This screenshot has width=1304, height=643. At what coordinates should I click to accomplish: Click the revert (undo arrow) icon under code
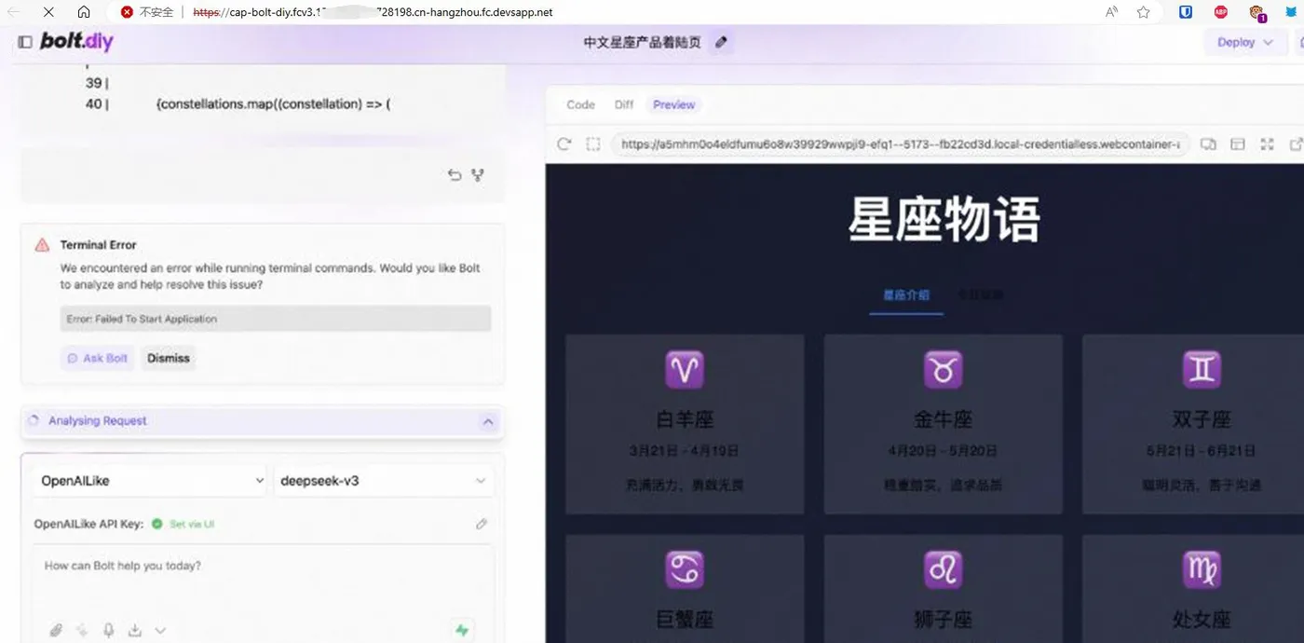pos(455,174)
